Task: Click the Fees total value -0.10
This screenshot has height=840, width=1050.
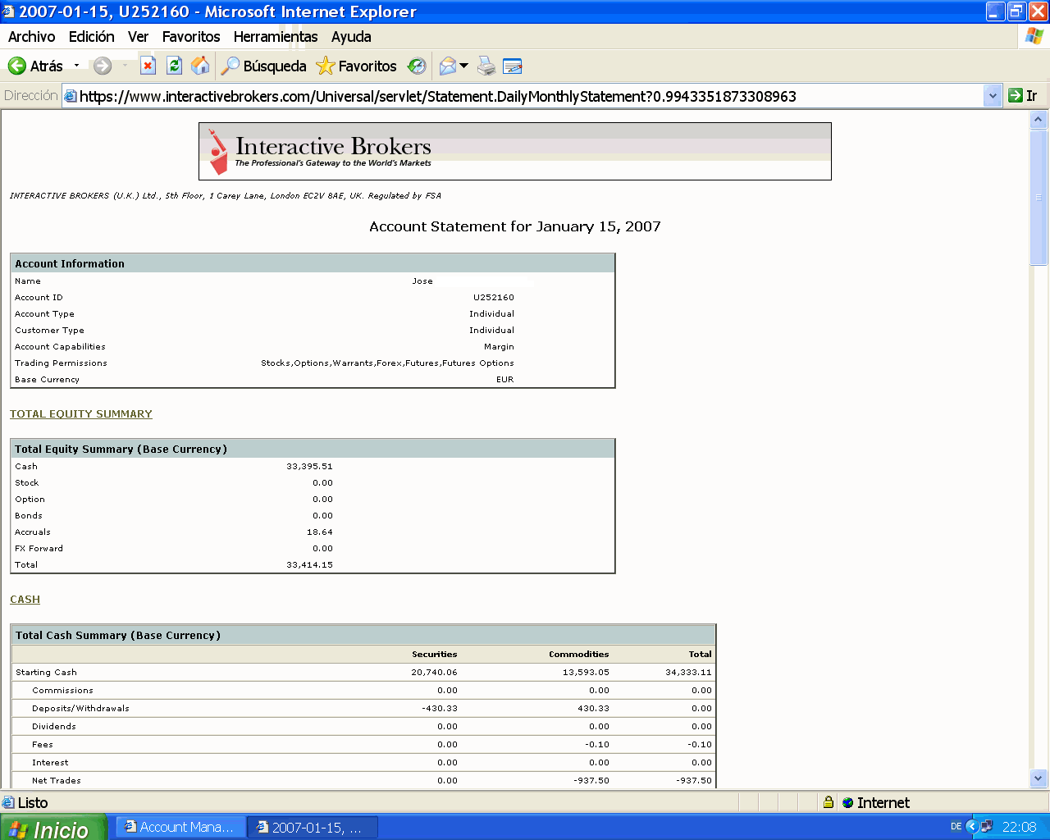Action: (x=700, y=745)
